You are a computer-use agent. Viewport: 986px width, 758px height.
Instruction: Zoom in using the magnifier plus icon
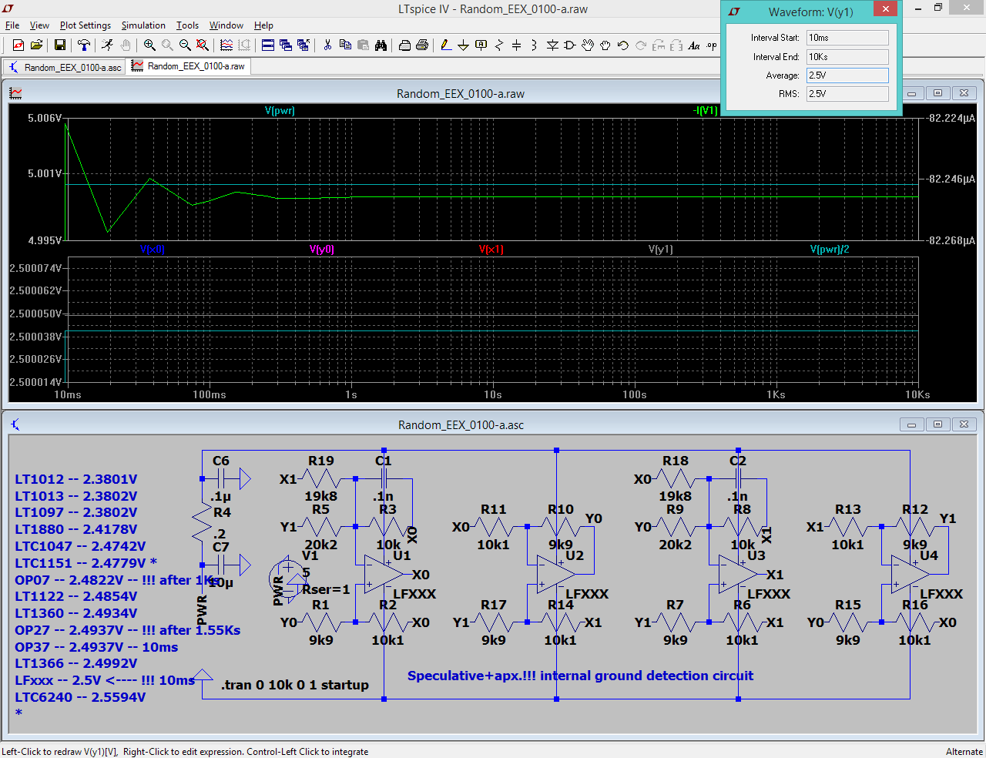click(x=149, y=45)
